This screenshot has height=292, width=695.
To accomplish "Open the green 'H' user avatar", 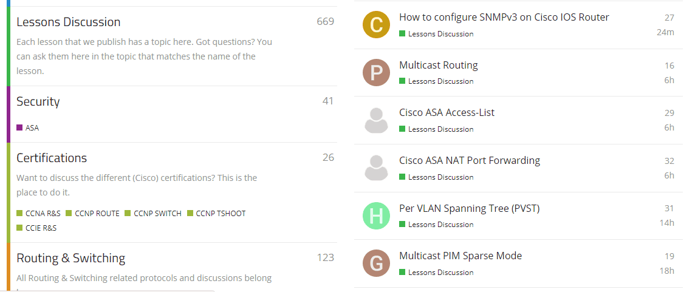I will click(376, 216).
